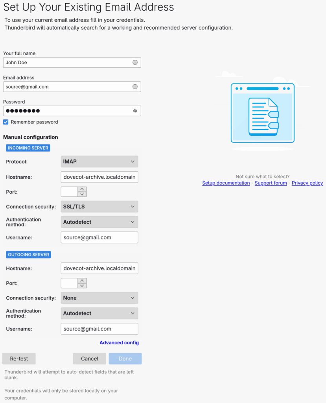Uncheck the Remember password checkbox
The height and width of the screenshot is (403, 326).
pos(6,122)
